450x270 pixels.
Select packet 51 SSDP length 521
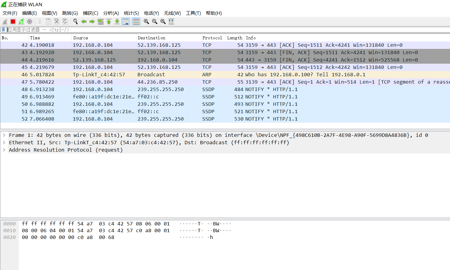(225, 112)
